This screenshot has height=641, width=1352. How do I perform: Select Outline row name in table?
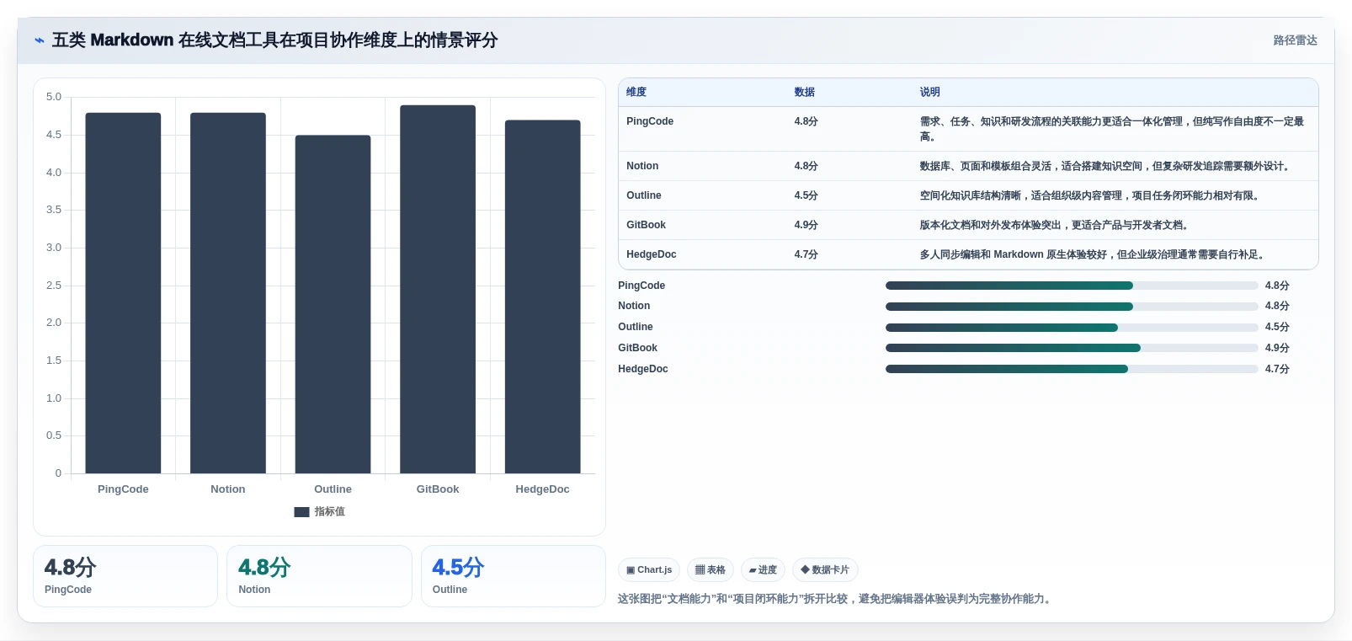[644, 195]
